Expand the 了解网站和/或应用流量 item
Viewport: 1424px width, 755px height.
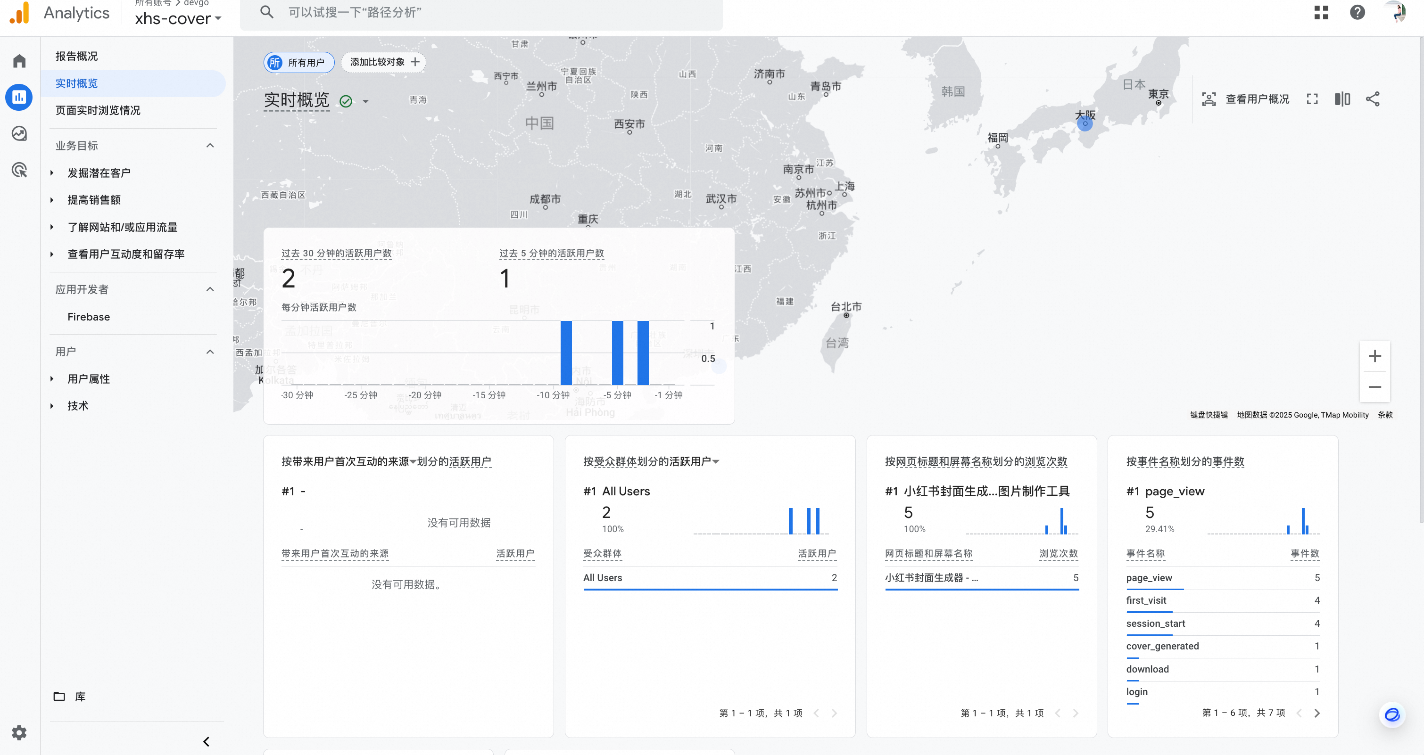point(52,227)
